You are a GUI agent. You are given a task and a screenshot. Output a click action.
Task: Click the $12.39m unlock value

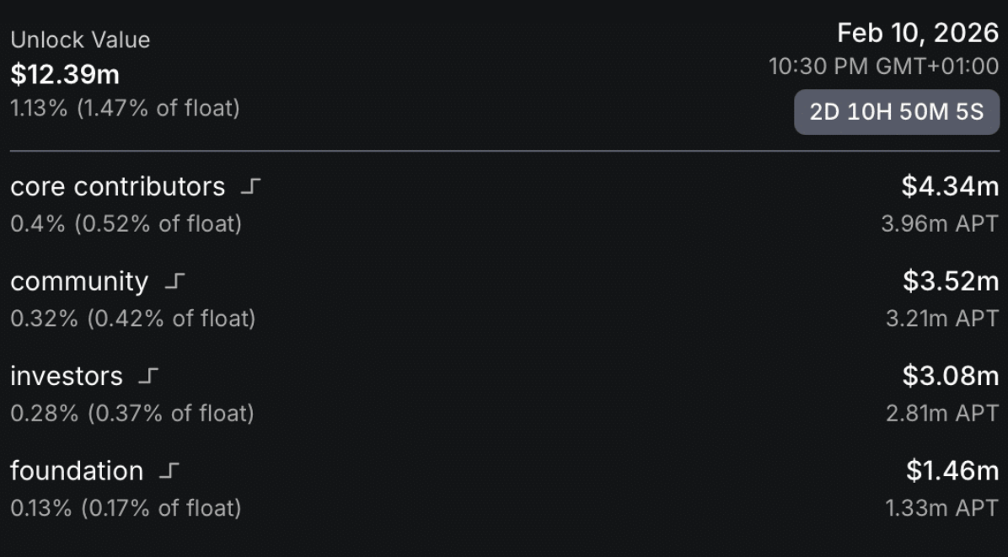(65, 75)
